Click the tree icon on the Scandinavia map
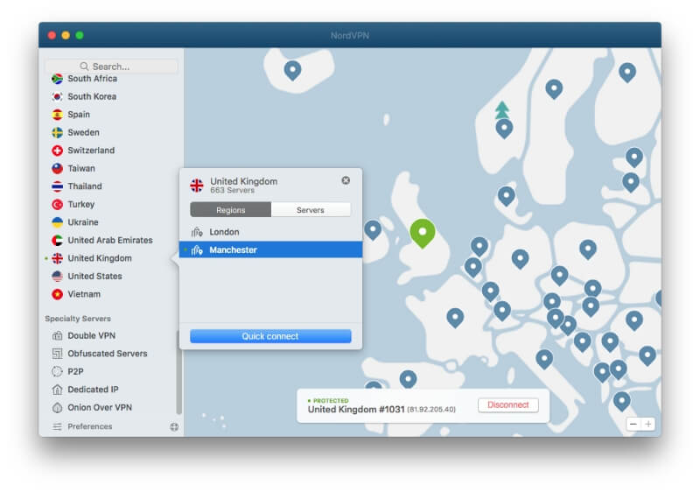 (502, 109)
